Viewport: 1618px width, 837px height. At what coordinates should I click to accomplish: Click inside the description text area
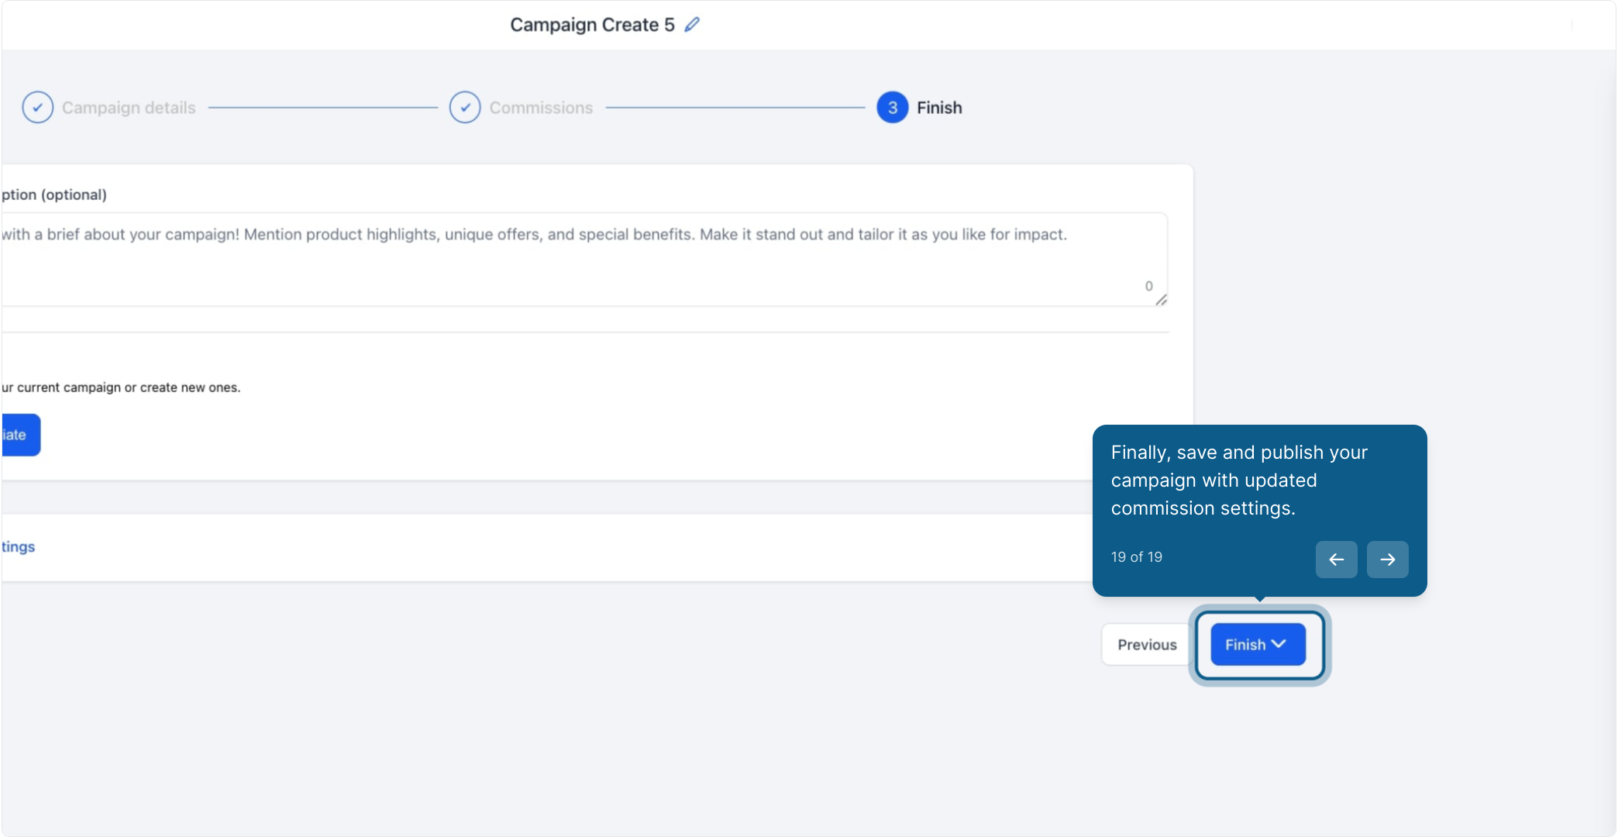pyautogui.click(x=584, y=260)
